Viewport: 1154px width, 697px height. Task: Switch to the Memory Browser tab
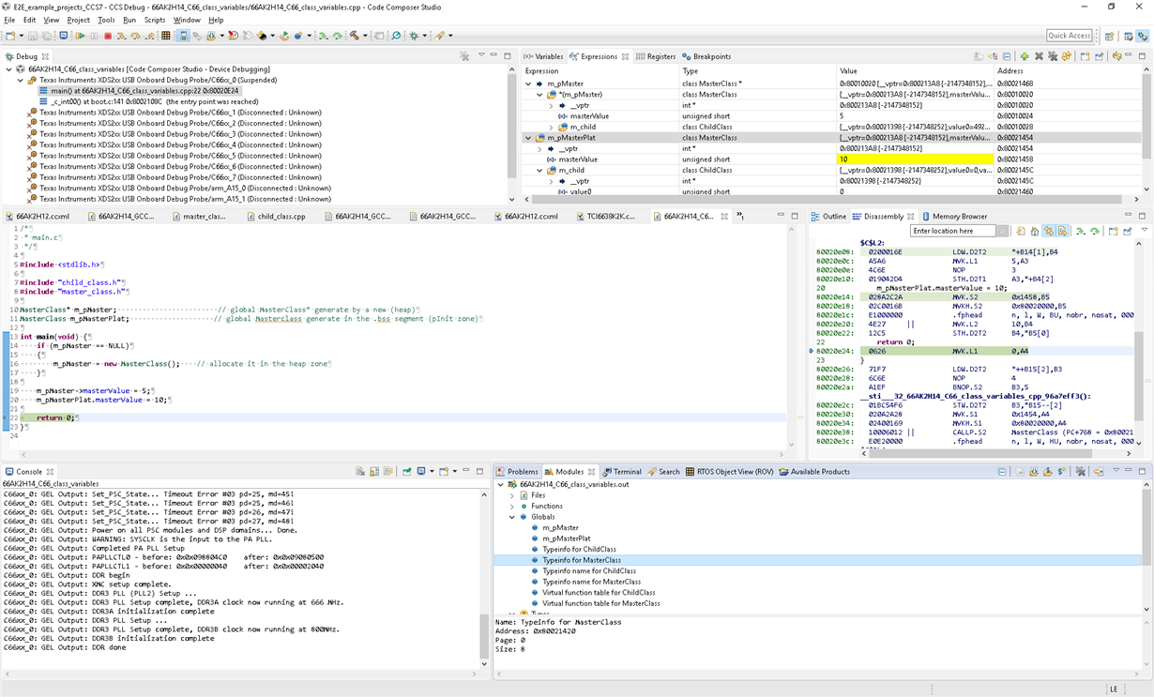point(954,217)
